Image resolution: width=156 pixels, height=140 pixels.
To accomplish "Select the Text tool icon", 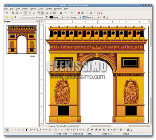I will pos(27,130).
